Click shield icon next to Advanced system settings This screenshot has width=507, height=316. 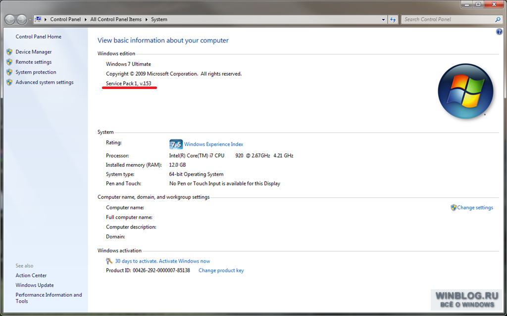pos(9,83)
